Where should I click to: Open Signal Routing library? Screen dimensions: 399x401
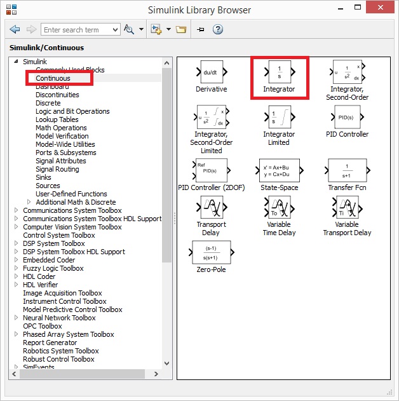pos(58,169)
